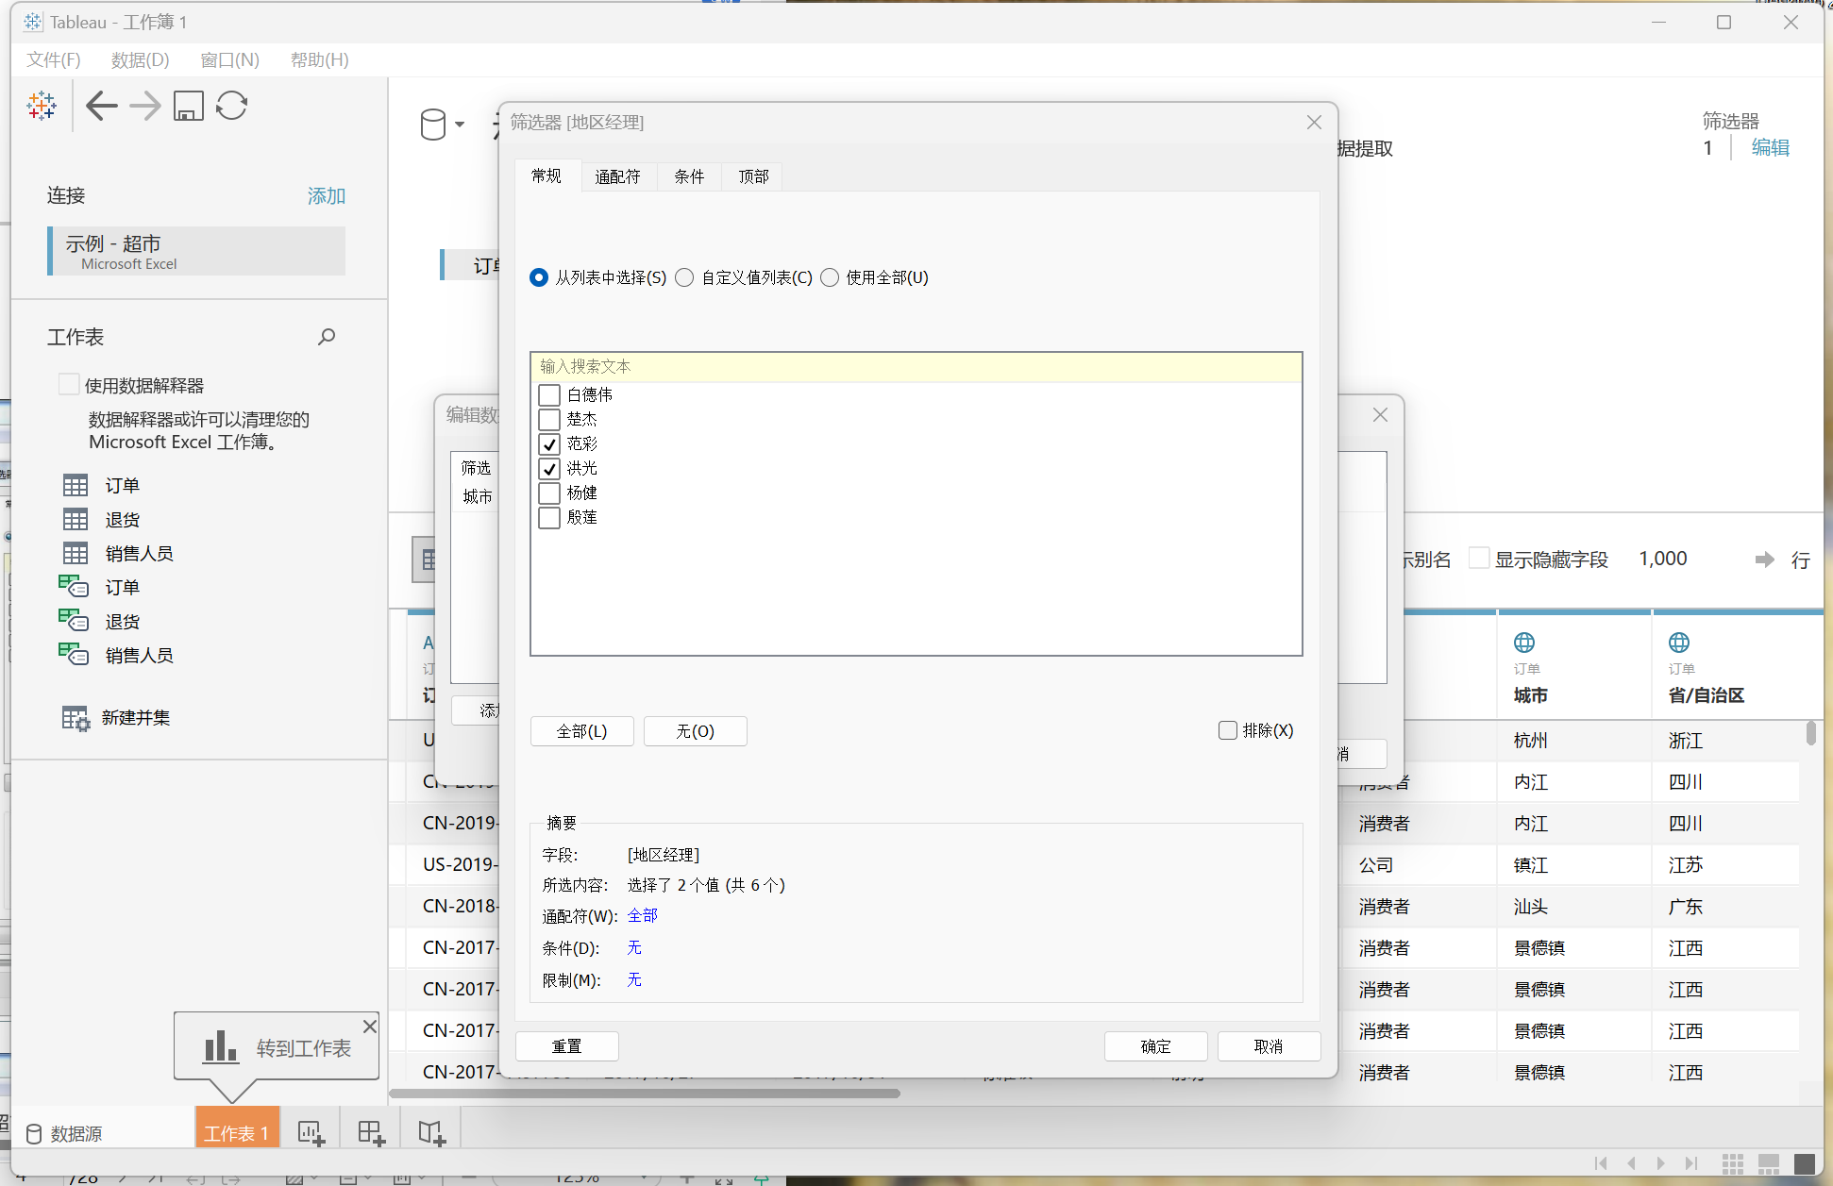Click the 确定 button in filter dialog
The image size is (1833, 1186).
[1155, 1046]
